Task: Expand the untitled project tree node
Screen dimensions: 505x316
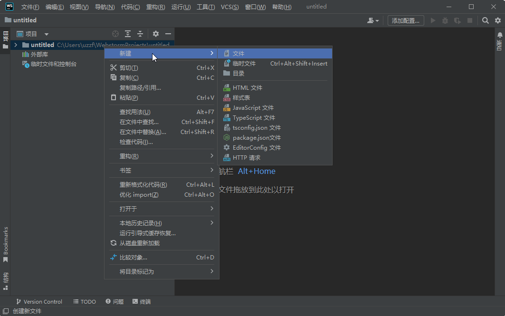Action: pyautogui.click(x=16, y=45)
